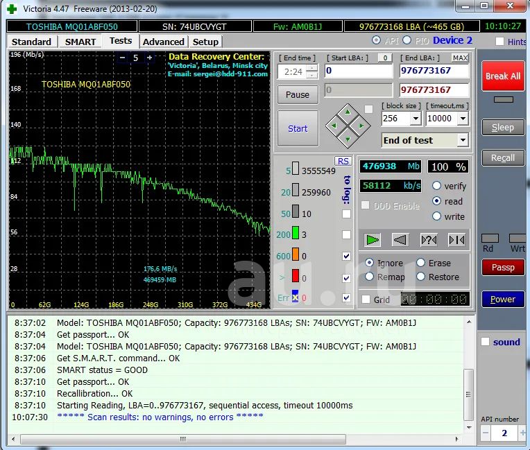Select the read test mode
The width and height of the screenshot is (530, 450).
436,201
